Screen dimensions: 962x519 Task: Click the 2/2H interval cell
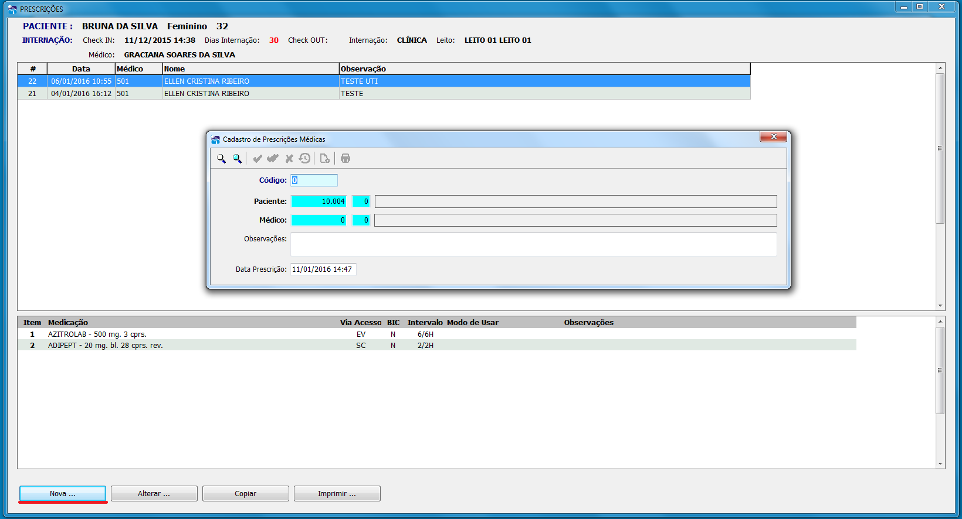pyautogui.click(x=425, y=346)
